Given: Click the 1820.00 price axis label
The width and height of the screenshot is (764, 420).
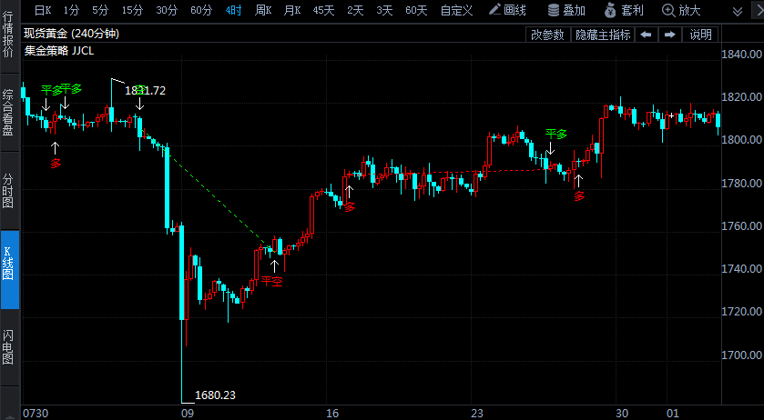Looking at the screenshot, I should click(741, 97).
